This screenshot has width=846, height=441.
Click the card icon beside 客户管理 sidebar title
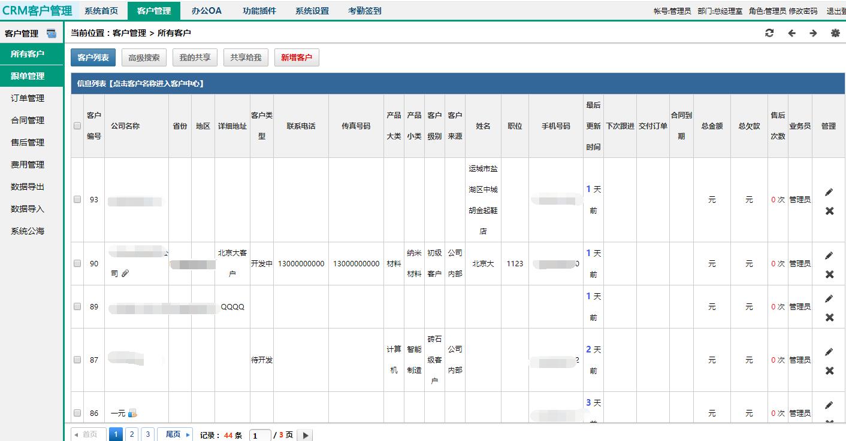pyautogui.click(x=52, y=34)
